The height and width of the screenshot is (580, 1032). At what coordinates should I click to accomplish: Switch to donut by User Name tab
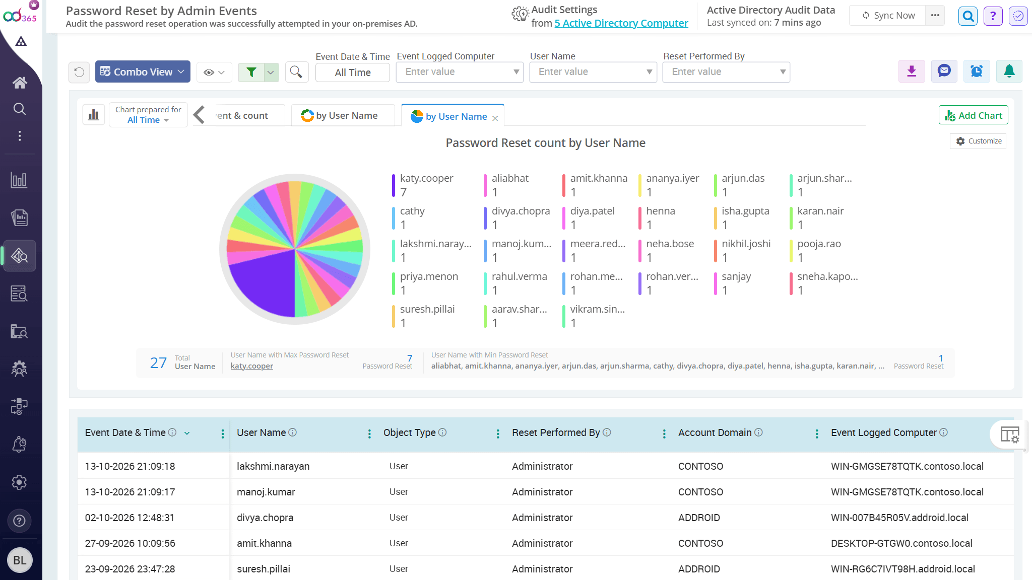(343, 115)
